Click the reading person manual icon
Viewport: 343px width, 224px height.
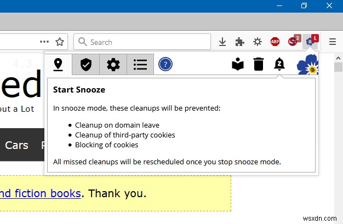point(238,64)
